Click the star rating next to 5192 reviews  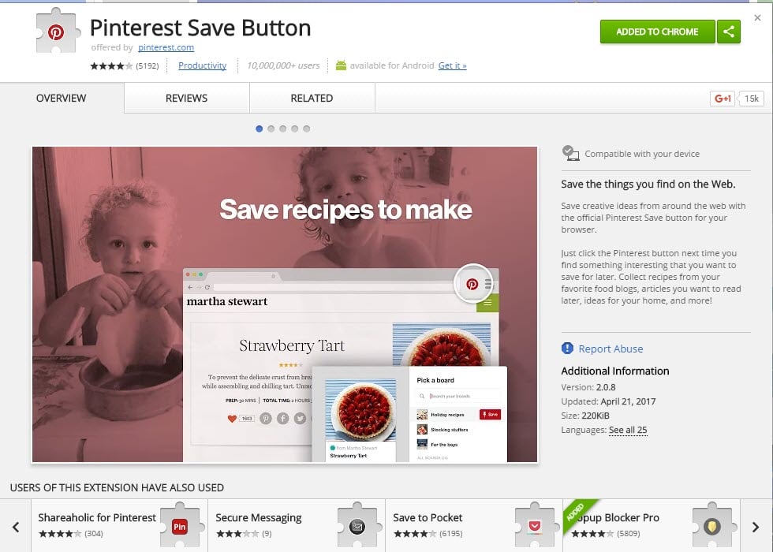tap(111, 65)
